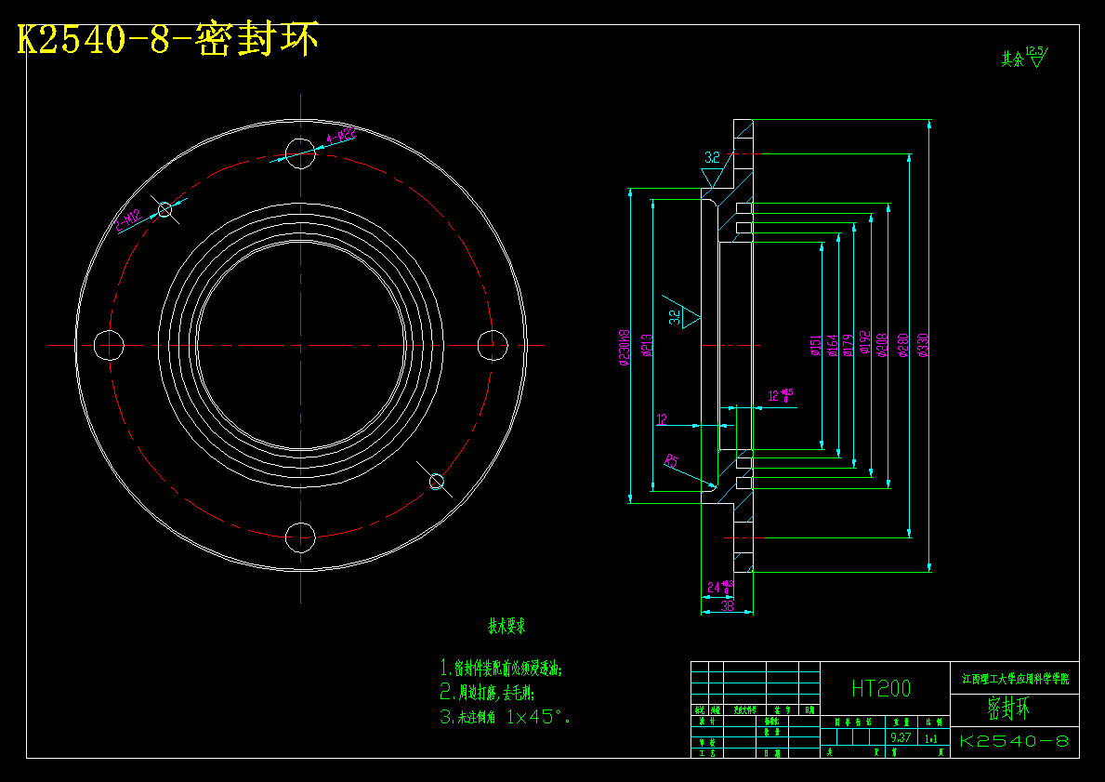The image size is (1105, 782).
Task: Click the '12 +0.5' toleranced dimension
Action: pyautogui.click(x=780, y=395)
